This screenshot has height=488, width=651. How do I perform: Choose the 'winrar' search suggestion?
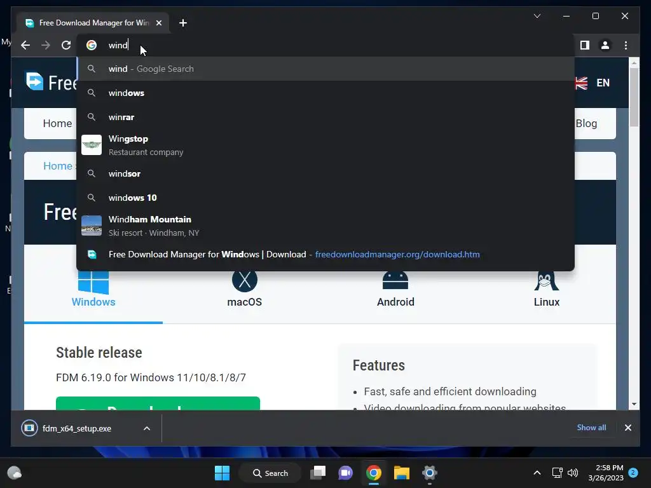coord(325,117)
